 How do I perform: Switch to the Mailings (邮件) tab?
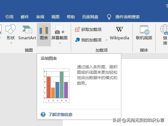point(25,17)
